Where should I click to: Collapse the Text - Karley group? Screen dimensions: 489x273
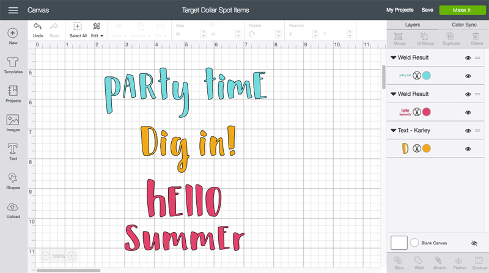point(393,131)
